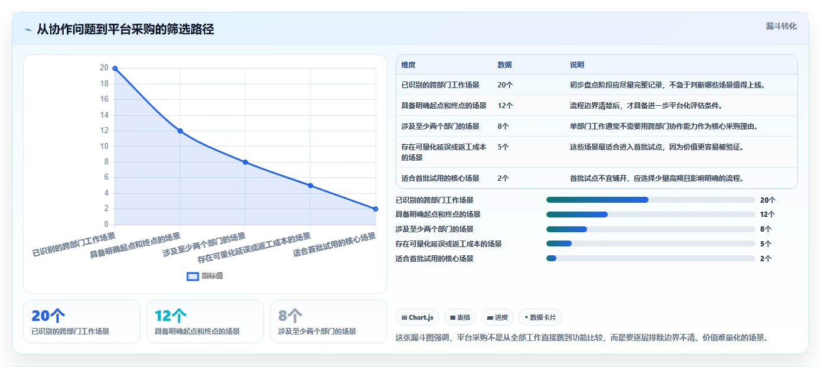Click the 表格 chip icon
The width and height of the screenshot is (821, 367).
tap(452, 317)
